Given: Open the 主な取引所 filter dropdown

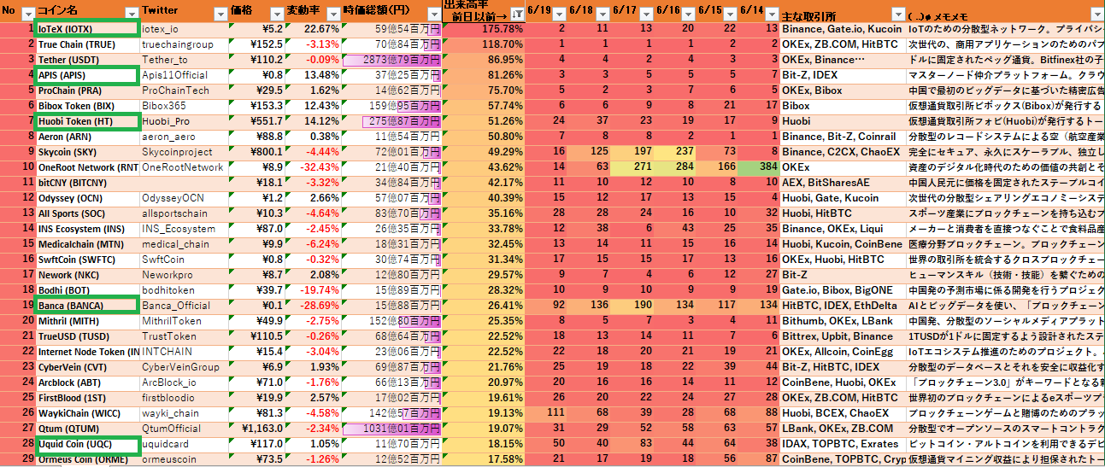Looking at the screenshot, I should (x=896, y=15).
